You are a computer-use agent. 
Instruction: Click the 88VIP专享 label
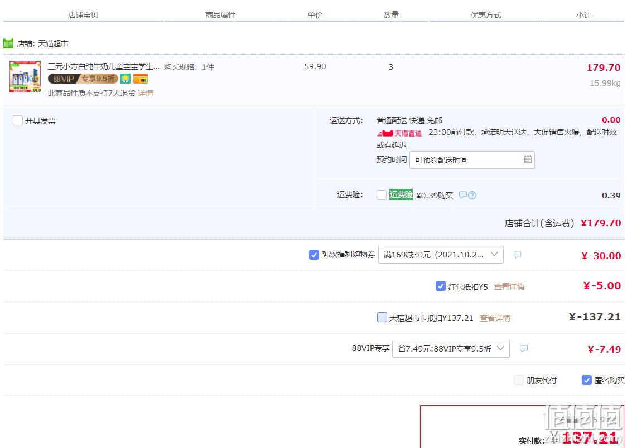[370, 349]
